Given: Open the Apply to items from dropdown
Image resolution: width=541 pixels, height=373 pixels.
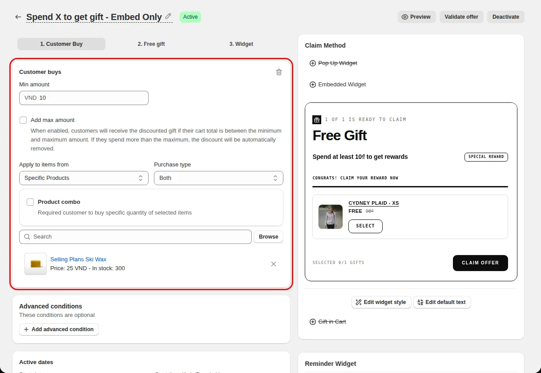Looking at the screenshot, I should (x=84, y=178).
